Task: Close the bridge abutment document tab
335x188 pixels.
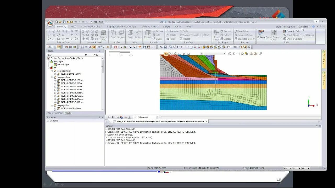Action: coord(206,121)
